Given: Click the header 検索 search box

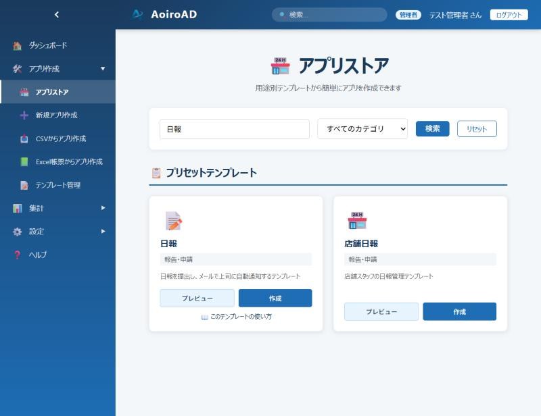Looking at the screenshot, I should 329,14.
